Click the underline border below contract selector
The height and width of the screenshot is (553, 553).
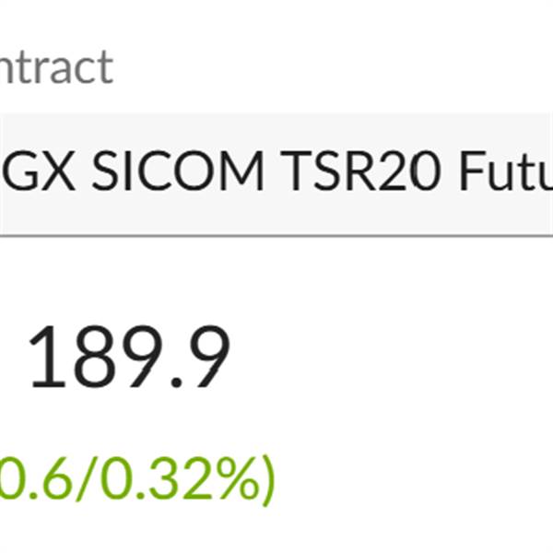click(x=276, y=235)
